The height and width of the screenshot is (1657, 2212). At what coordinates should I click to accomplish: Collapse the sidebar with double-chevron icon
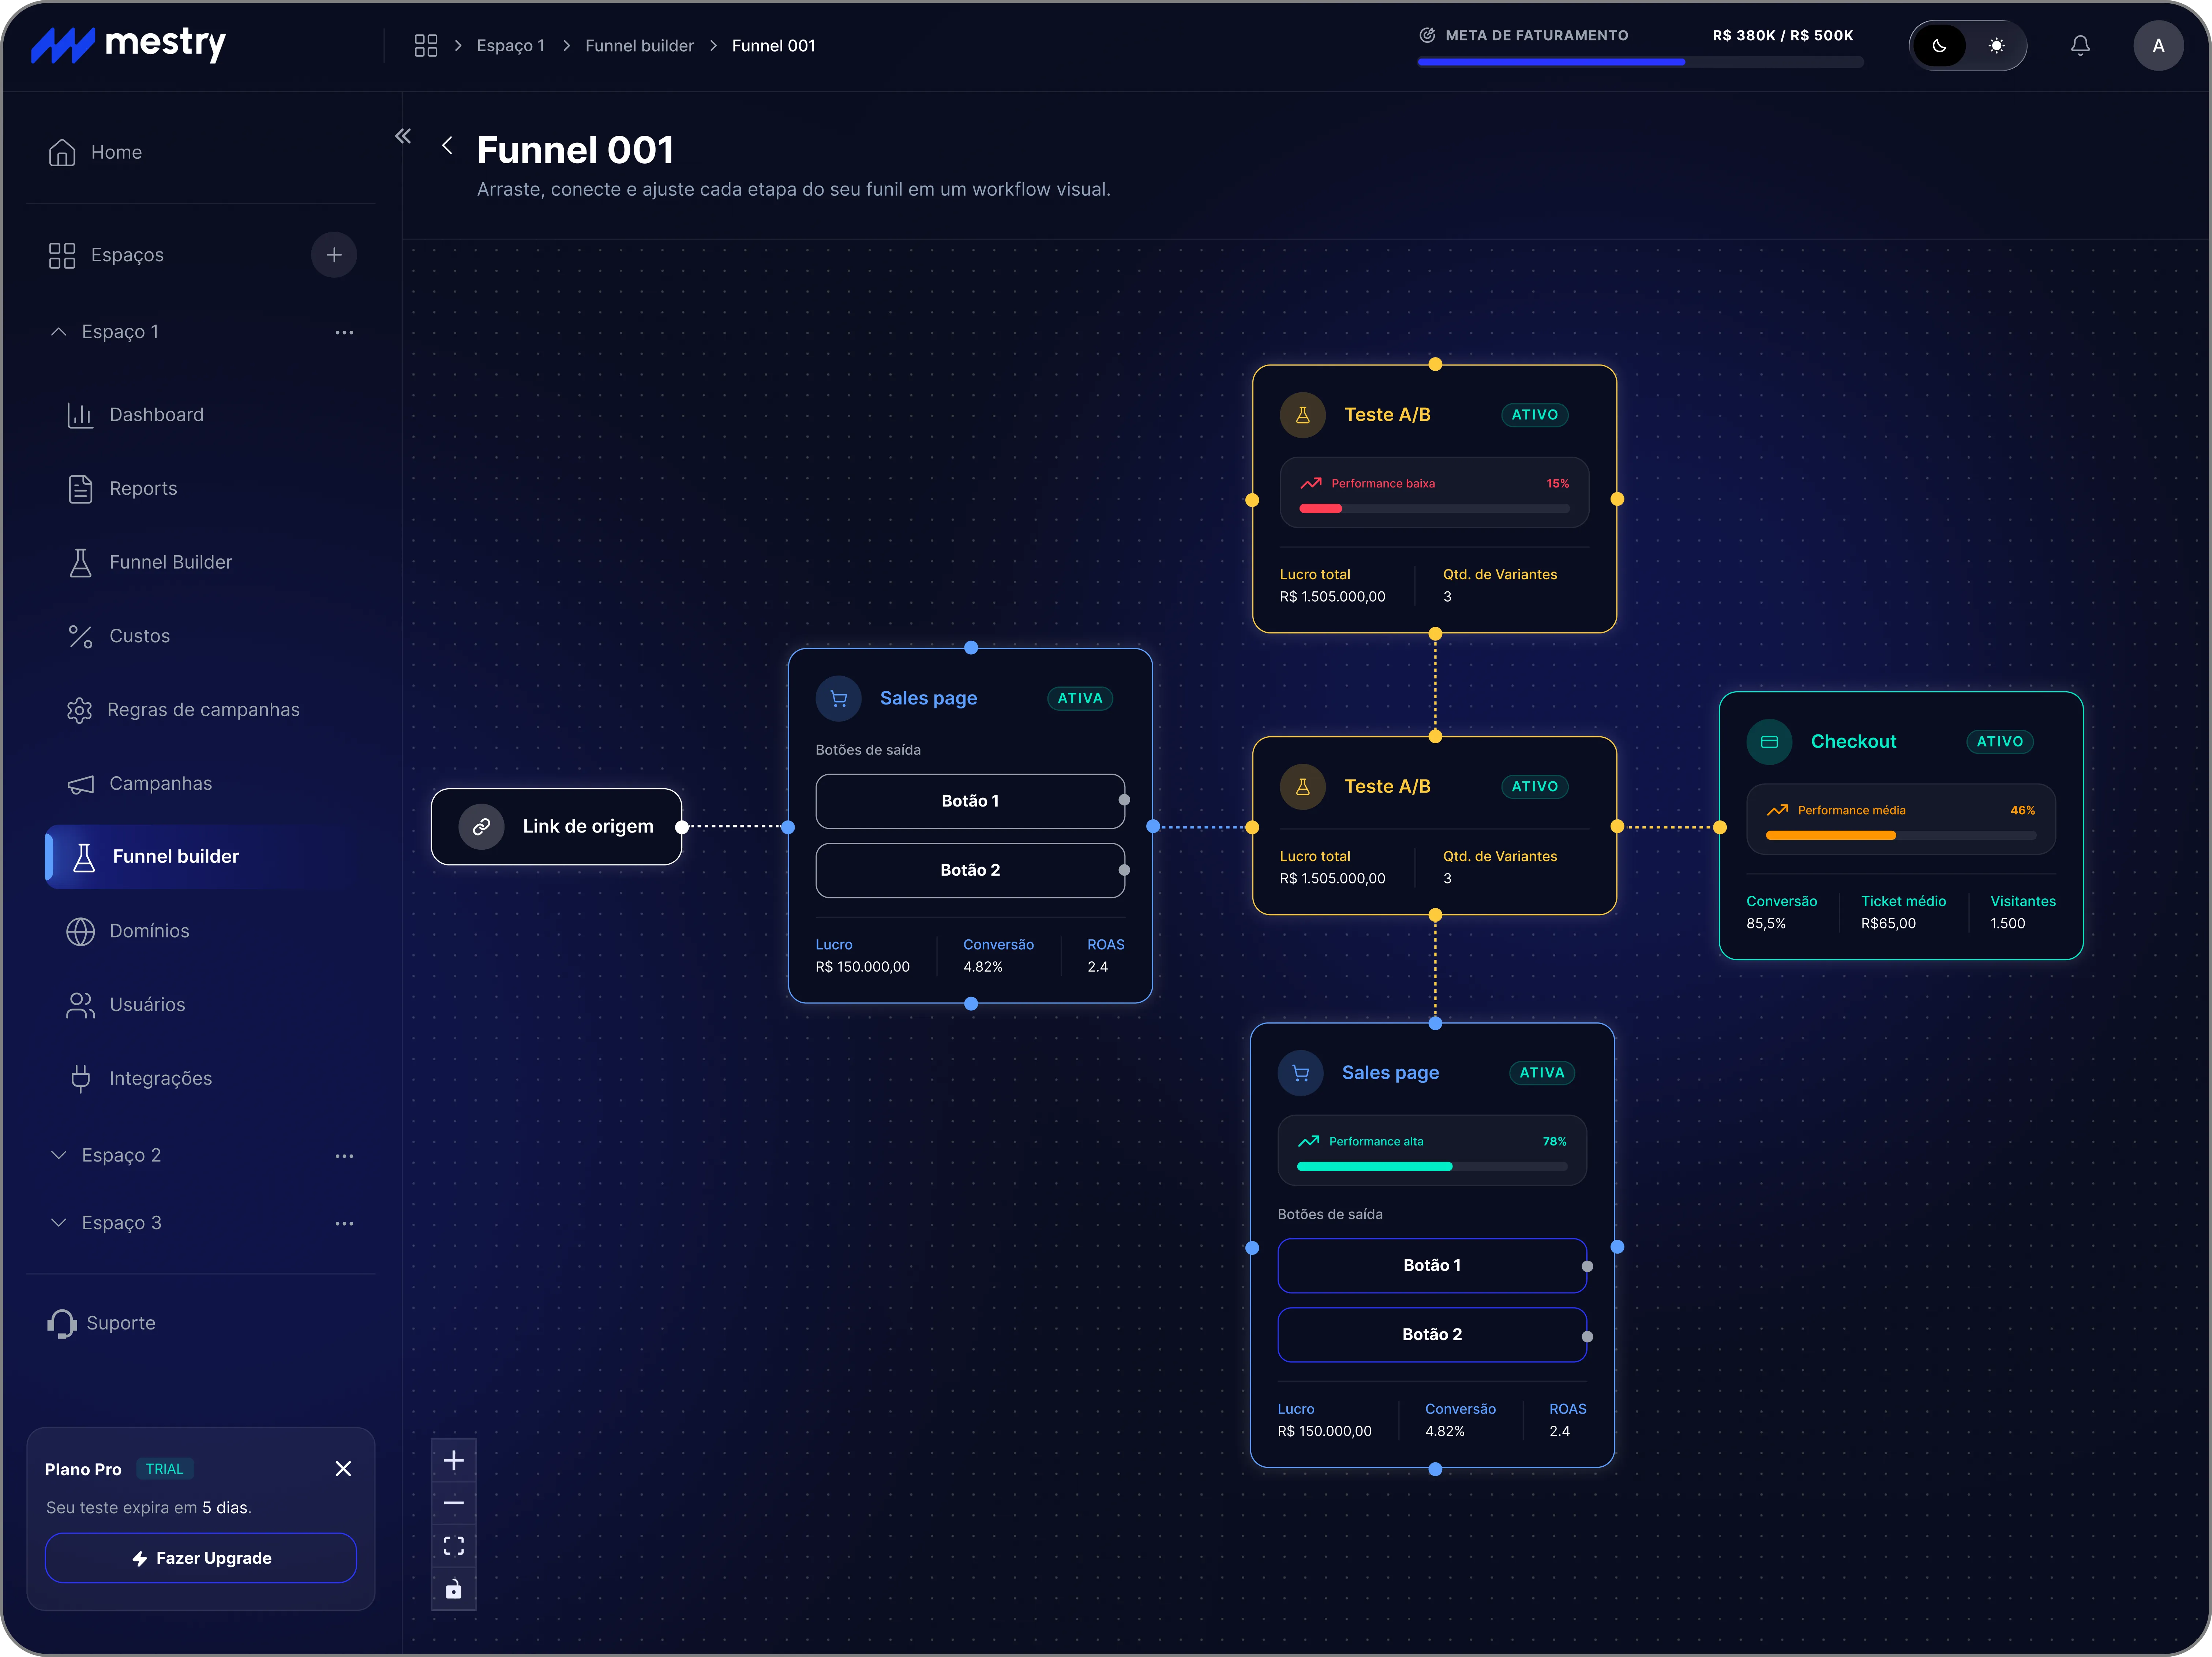pyautogui.click(x=403, y=136)
